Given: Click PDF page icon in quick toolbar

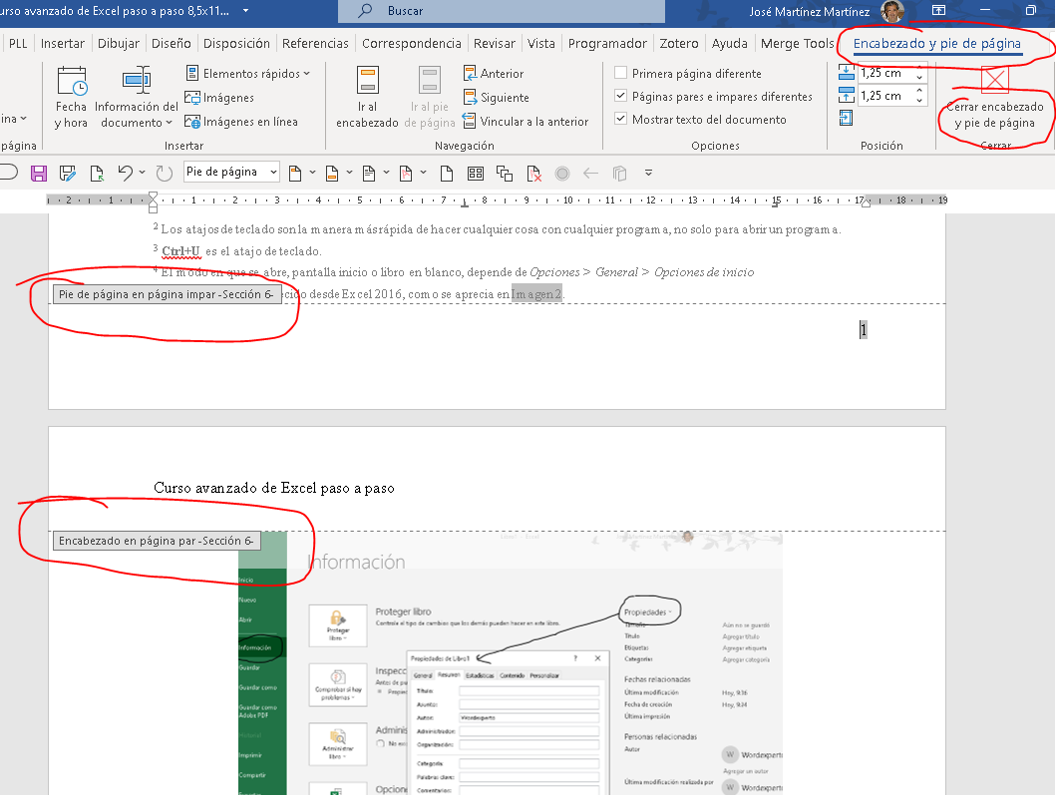Looking at the screenshot, I should 406,174.
